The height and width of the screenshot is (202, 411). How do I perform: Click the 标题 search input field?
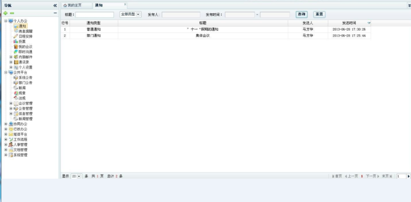[95, 15]
